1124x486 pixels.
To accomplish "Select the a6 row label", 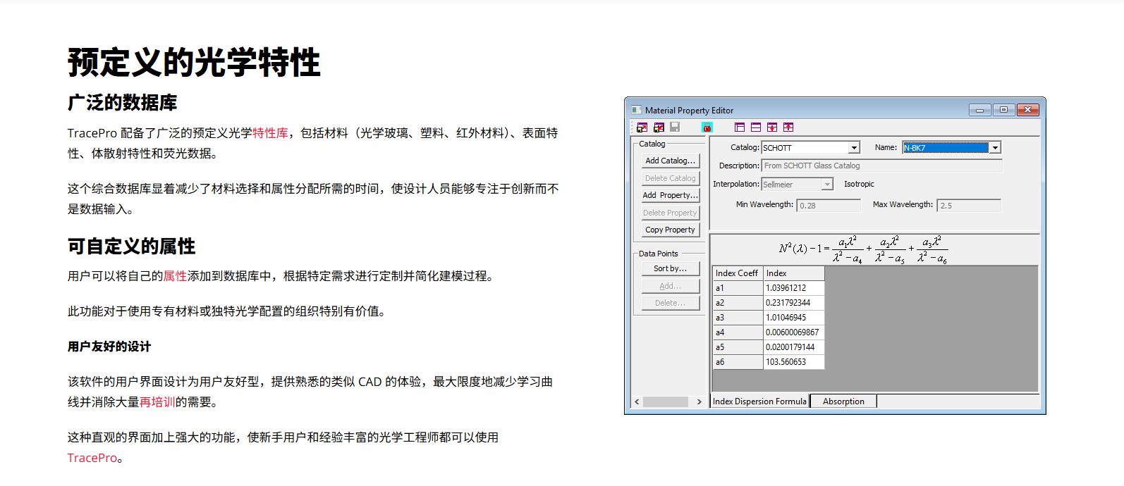I will [738, 362].
